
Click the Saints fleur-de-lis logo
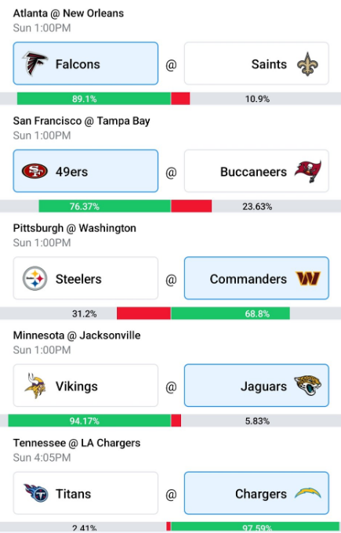coord(307,64)
